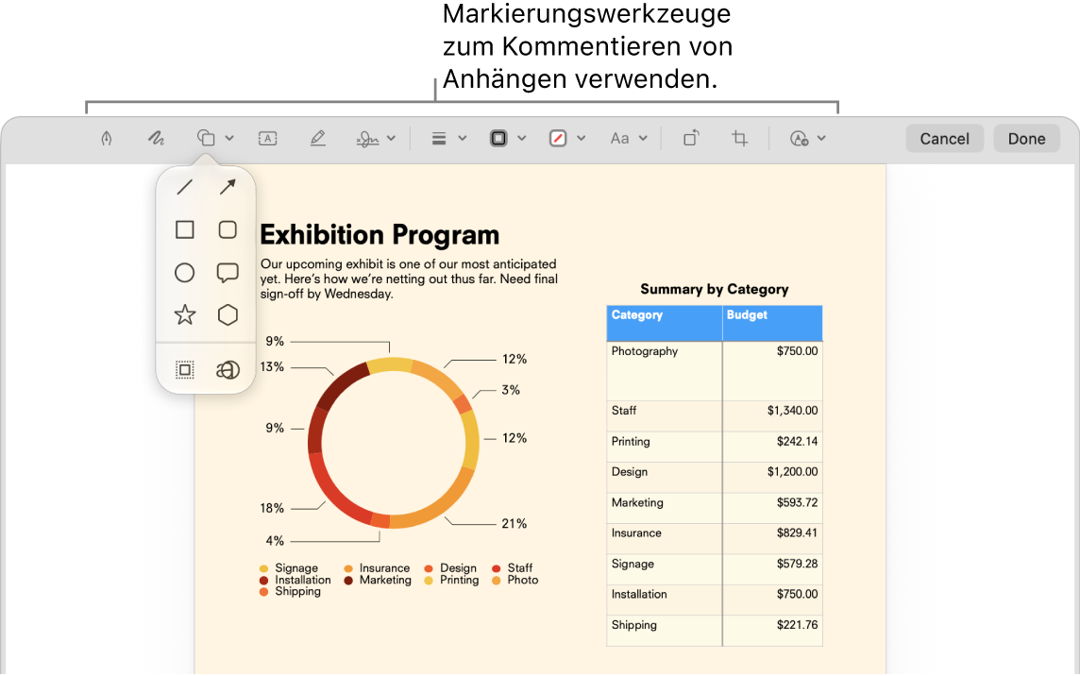The height and width of the screenshot is (676, 1080).
Task: Expand the Shapes dropdown arrow
Action: pos(229,139)
